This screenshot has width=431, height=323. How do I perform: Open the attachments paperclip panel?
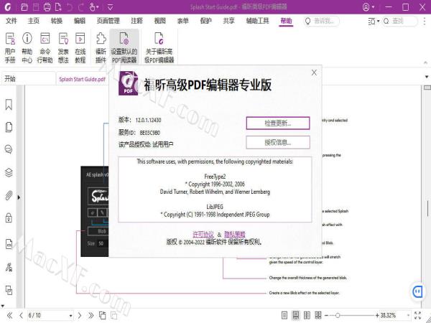pos(9,195)
